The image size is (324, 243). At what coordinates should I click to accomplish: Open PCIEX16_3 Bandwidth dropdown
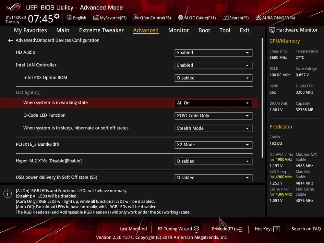coord(213,145)
